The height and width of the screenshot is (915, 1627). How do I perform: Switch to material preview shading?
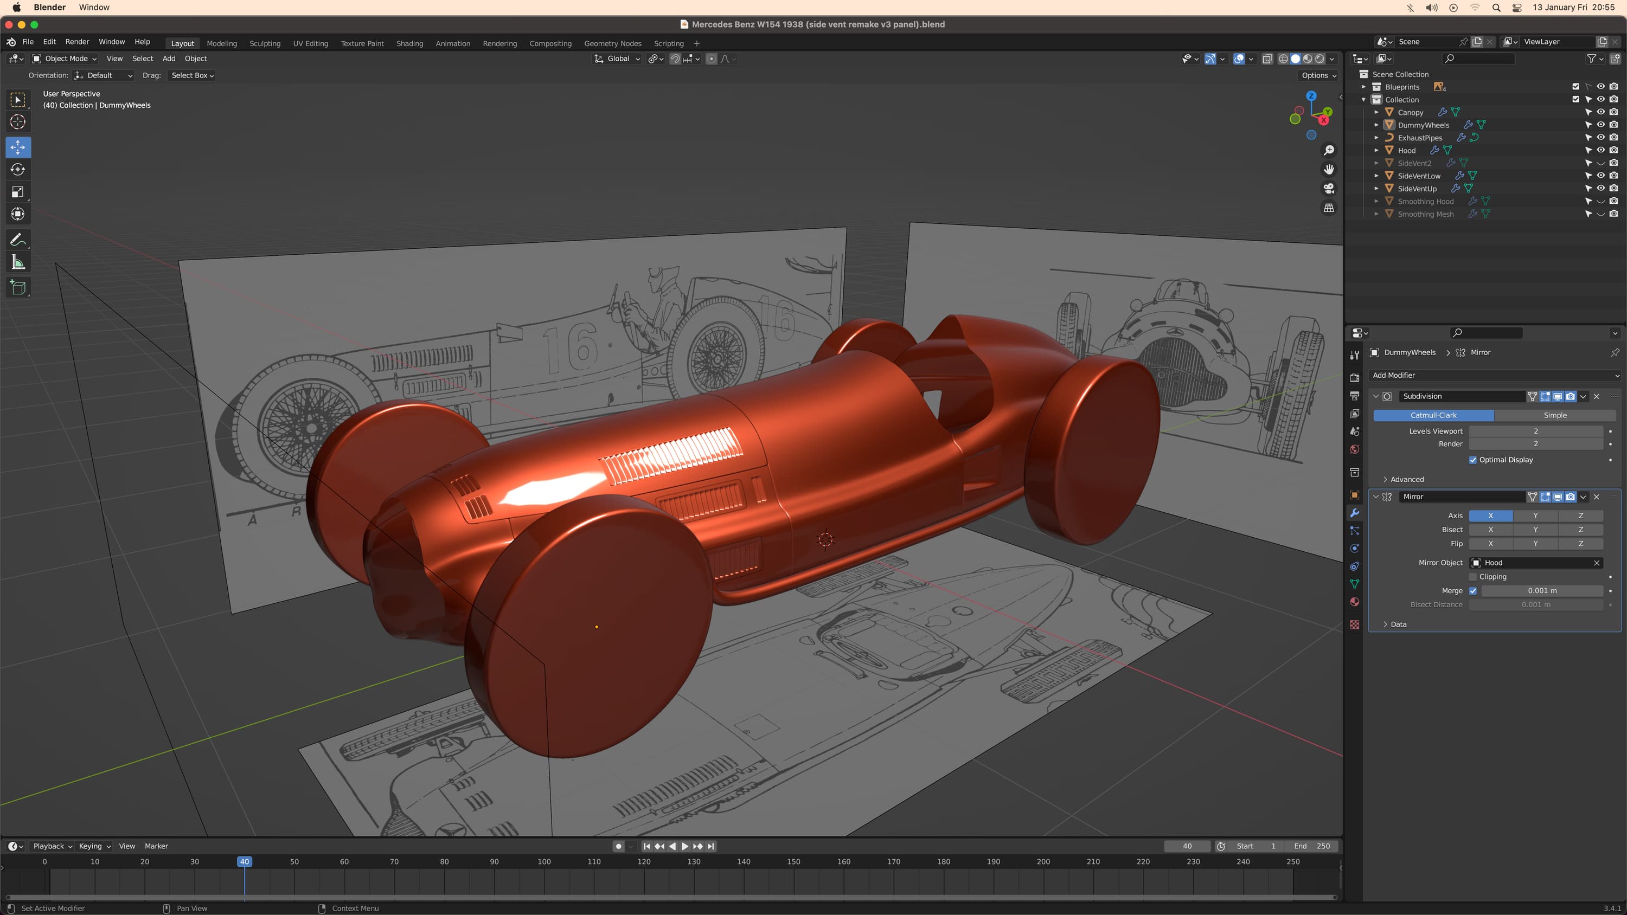[x=1308, y=59]
